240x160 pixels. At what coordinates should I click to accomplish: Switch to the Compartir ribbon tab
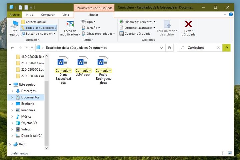[x=48, y=15]
